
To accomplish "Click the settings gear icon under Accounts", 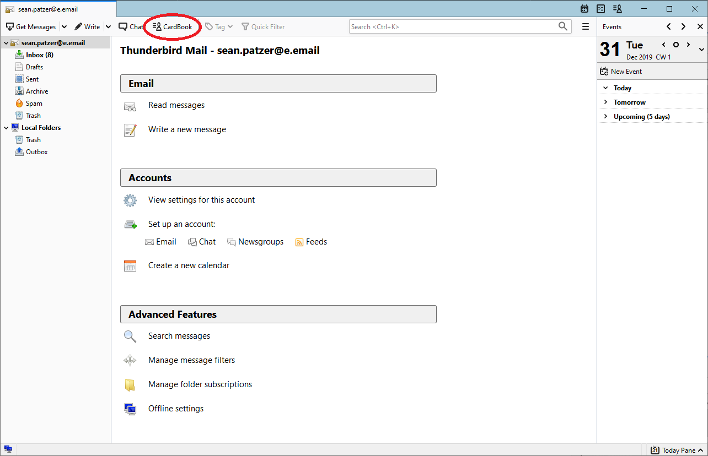I will [130, 200].
